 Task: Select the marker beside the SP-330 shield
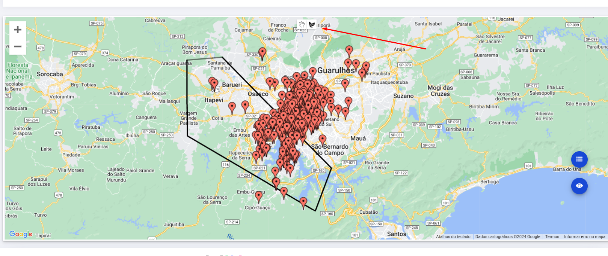pos(263,54)
